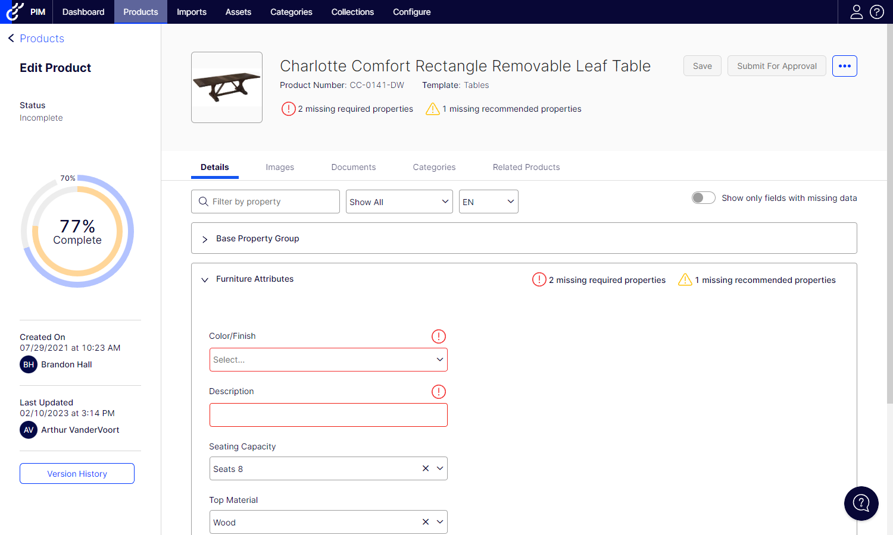
Task: Open the user account profile icon
Action: (x=856, y=12)
